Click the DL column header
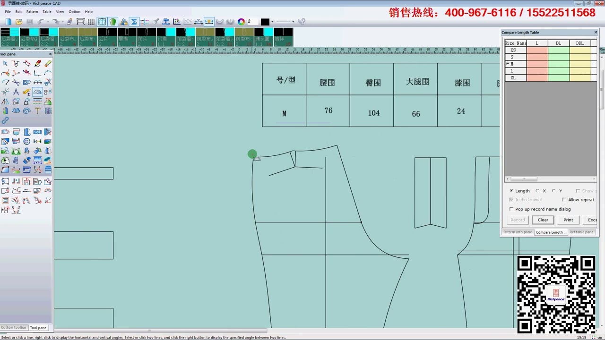The width and height of the screenshot is (605, 340). 559,43
